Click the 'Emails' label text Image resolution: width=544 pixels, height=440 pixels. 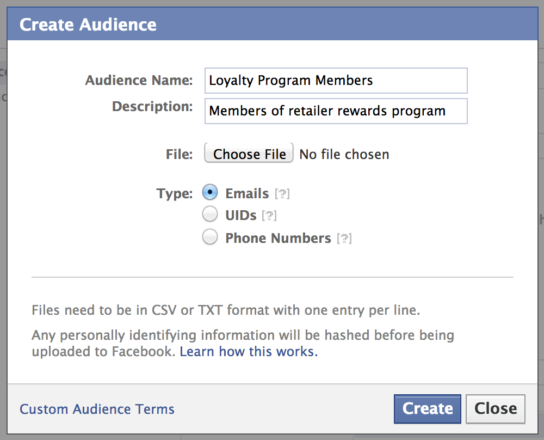247,193
